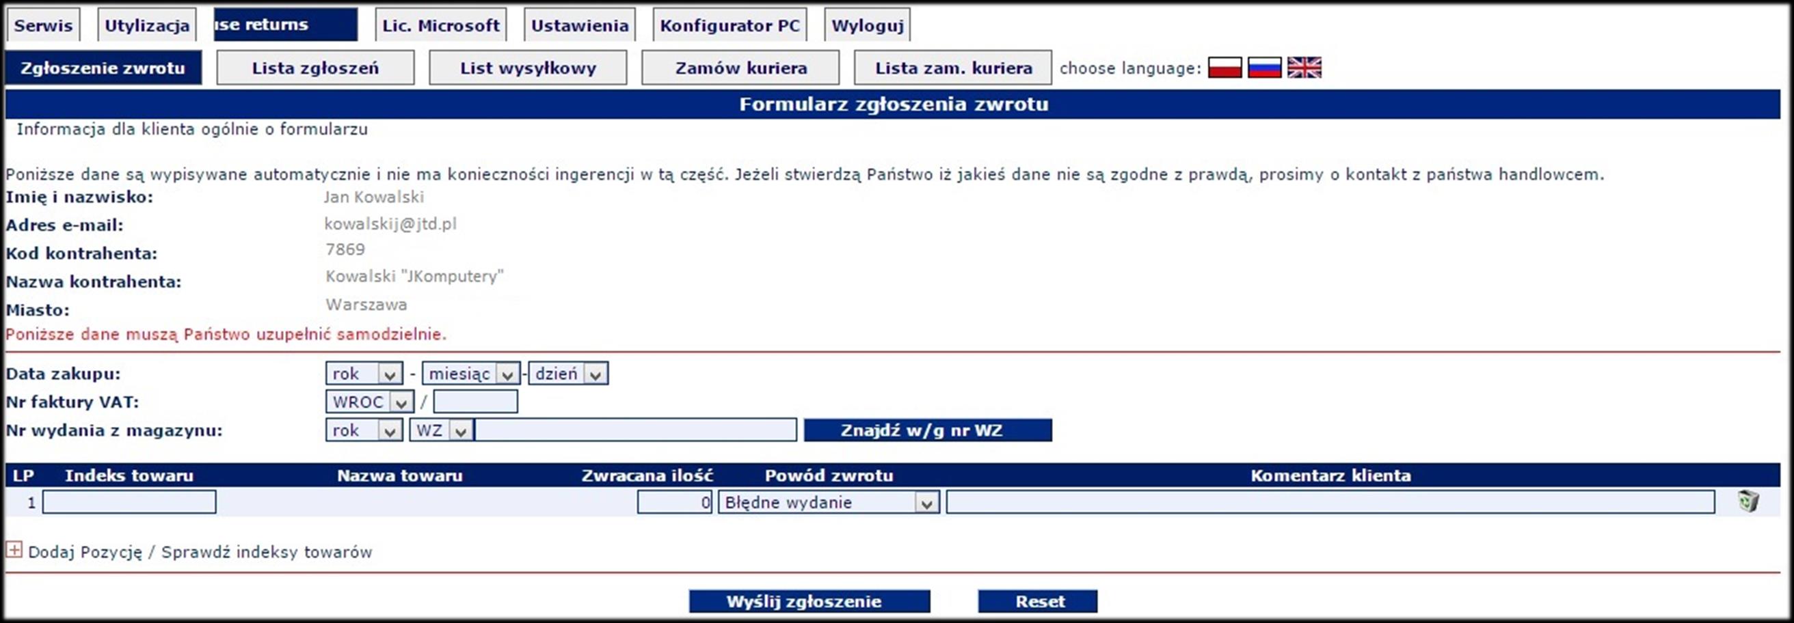Click the Nazwa towaru column header
Screen dimensions: 1794x623
(400, 475)
